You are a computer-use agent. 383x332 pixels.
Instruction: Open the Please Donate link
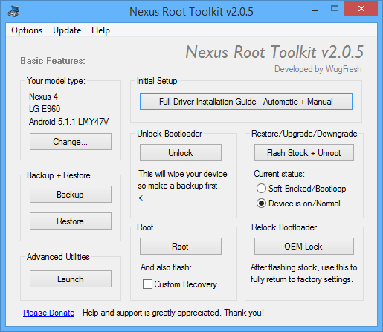click(x=49, y=313)
